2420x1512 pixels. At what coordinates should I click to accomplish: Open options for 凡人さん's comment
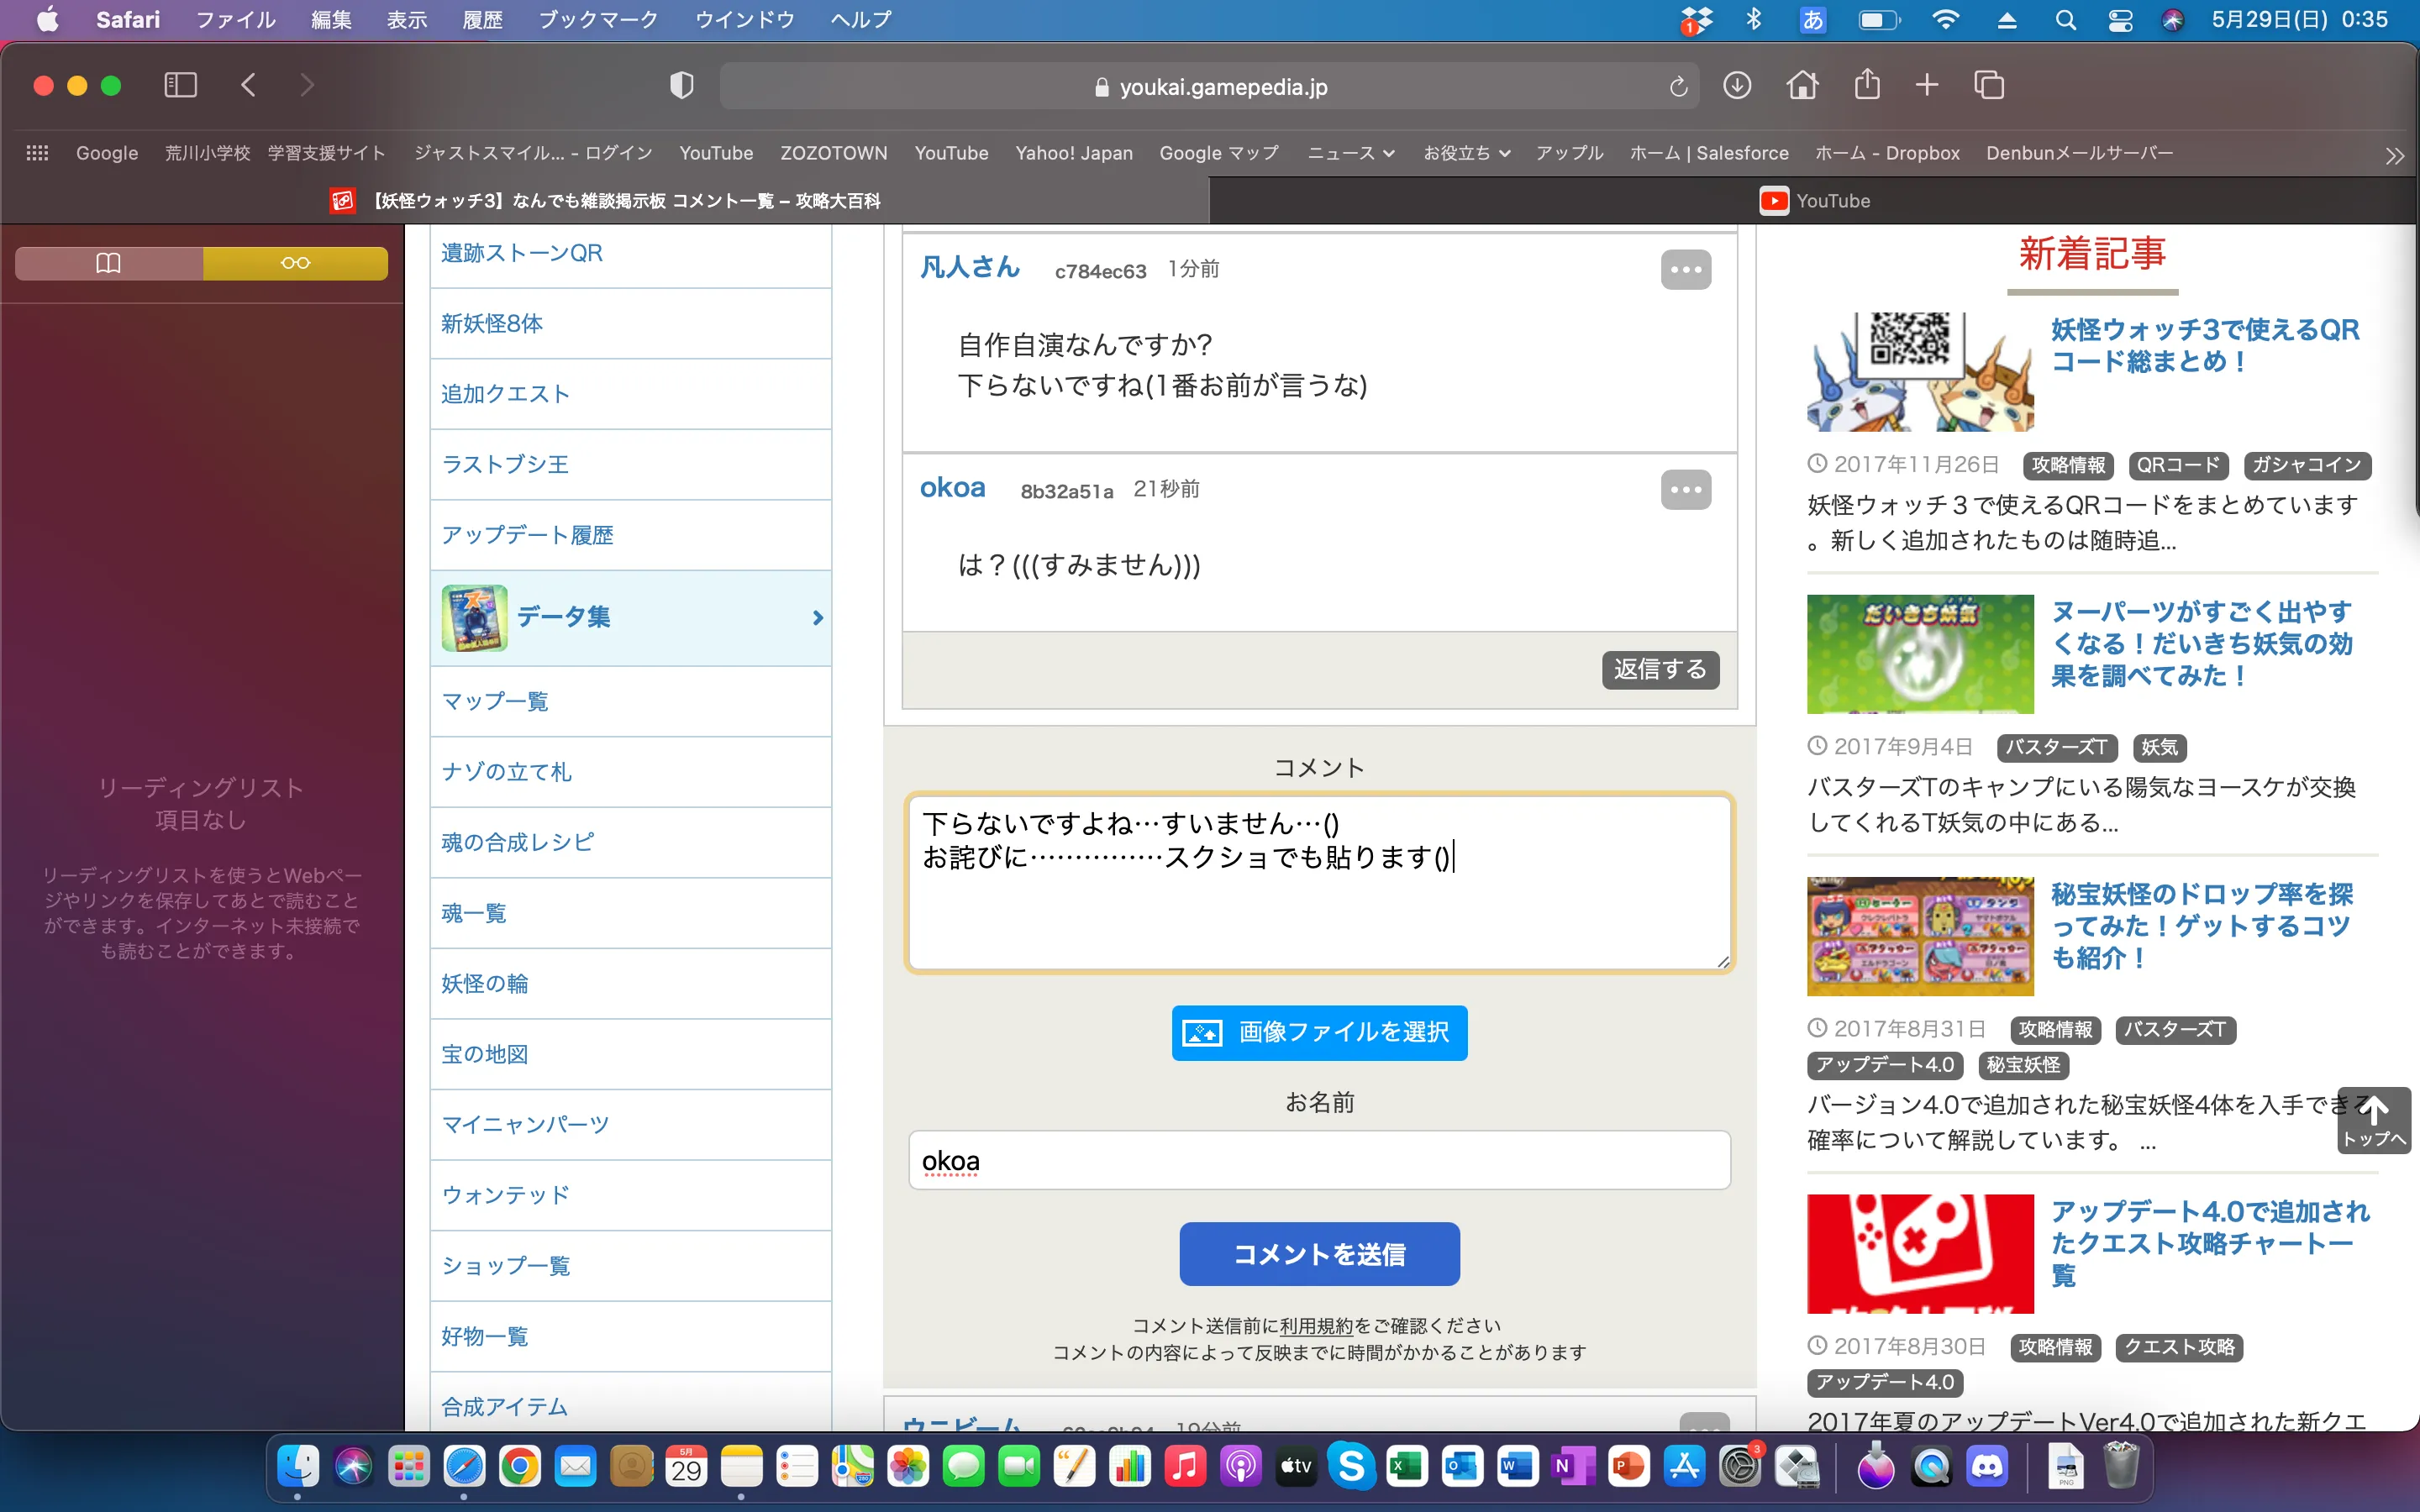click(1685, 270)
